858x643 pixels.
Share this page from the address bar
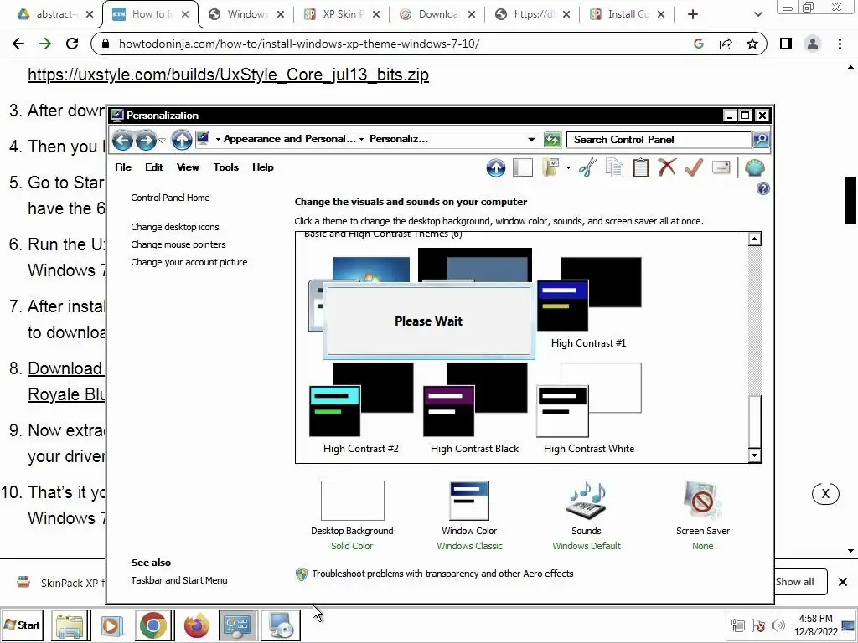(x=726, y=44)
